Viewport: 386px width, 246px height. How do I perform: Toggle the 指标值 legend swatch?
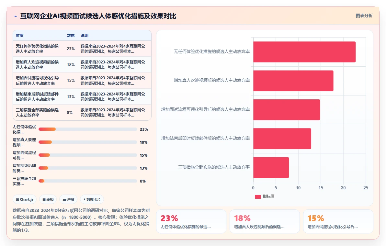pos(258,196)
